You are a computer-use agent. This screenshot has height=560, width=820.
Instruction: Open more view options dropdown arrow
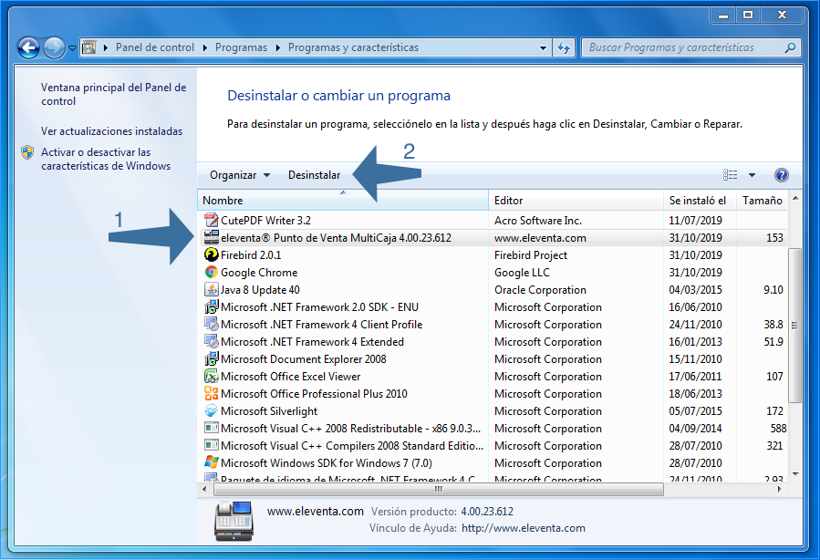pos(752,175)
